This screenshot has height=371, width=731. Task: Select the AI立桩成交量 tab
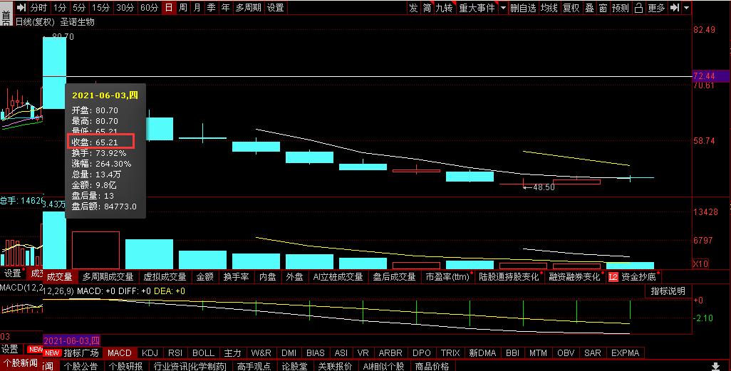tap(338, 277)
